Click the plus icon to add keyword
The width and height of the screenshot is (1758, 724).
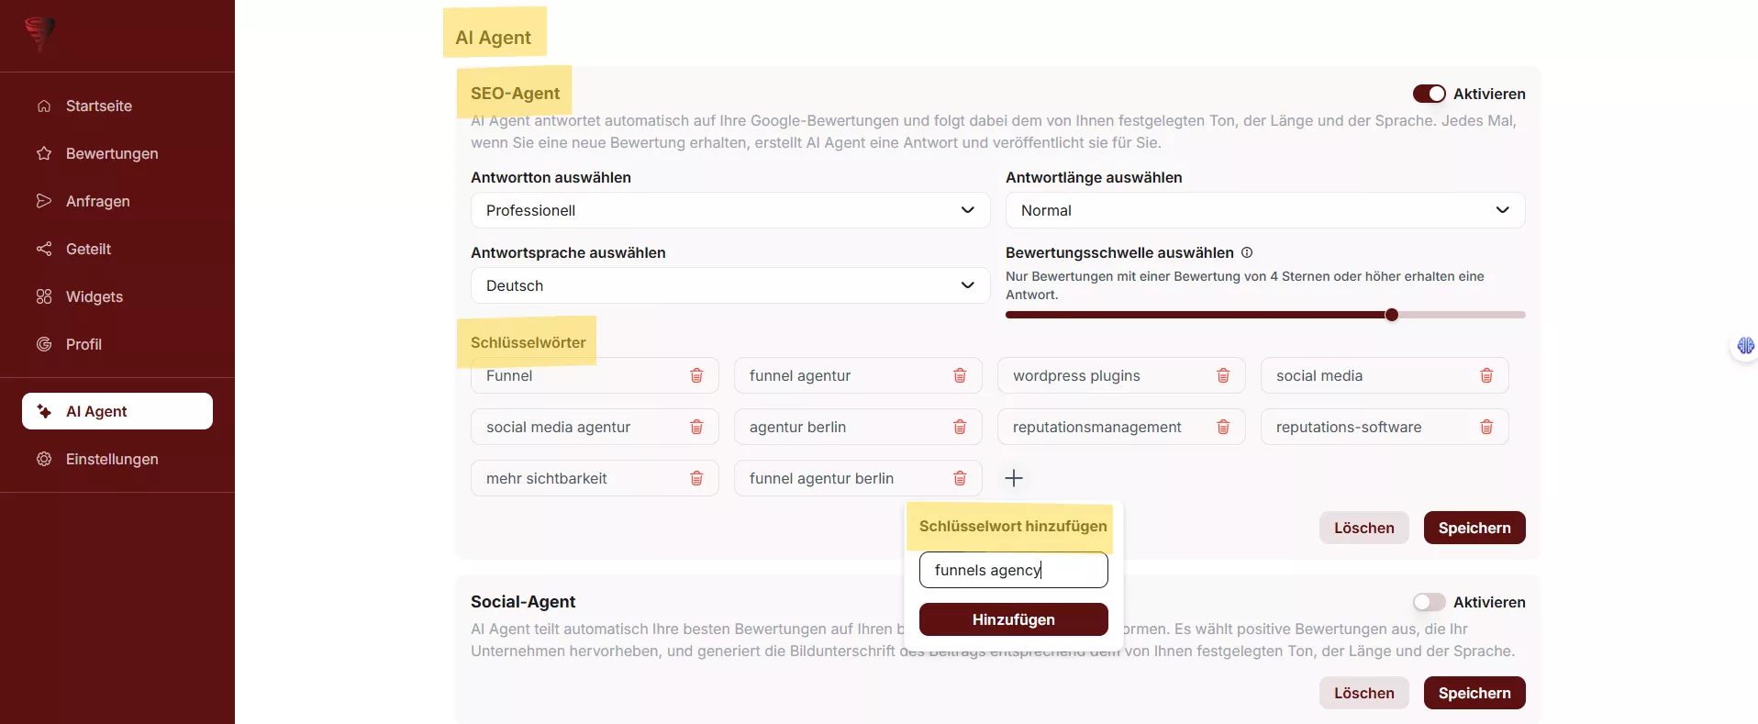pos(1014,478)
